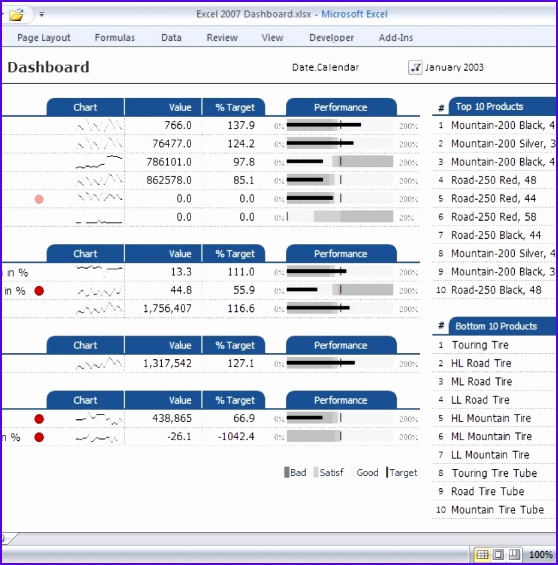Select the value 438,865 cell
The height and width of the screenshot is (565, 558).
point(164,418)
